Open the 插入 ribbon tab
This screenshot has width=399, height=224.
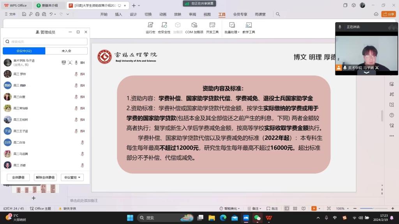[x=118, y=14]
